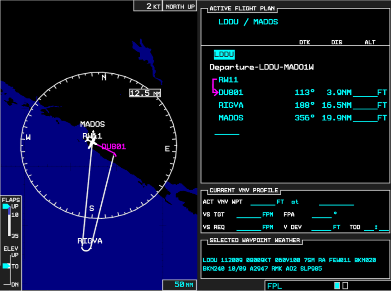The width and height of the screenshot is (391, 291).
Task: Click the MADOS waypoint label on map
Action: pyautogui.click(x=92, y=124)
